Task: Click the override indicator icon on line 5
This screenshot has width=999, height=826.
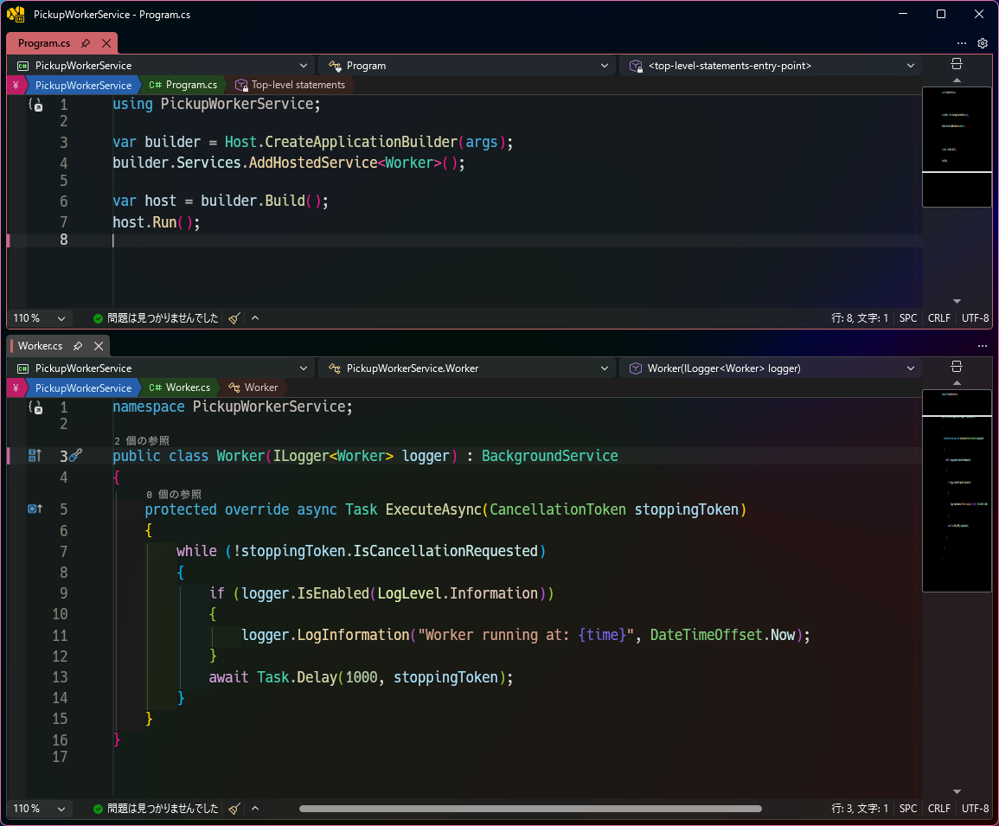Action: (x=35, y=509)
